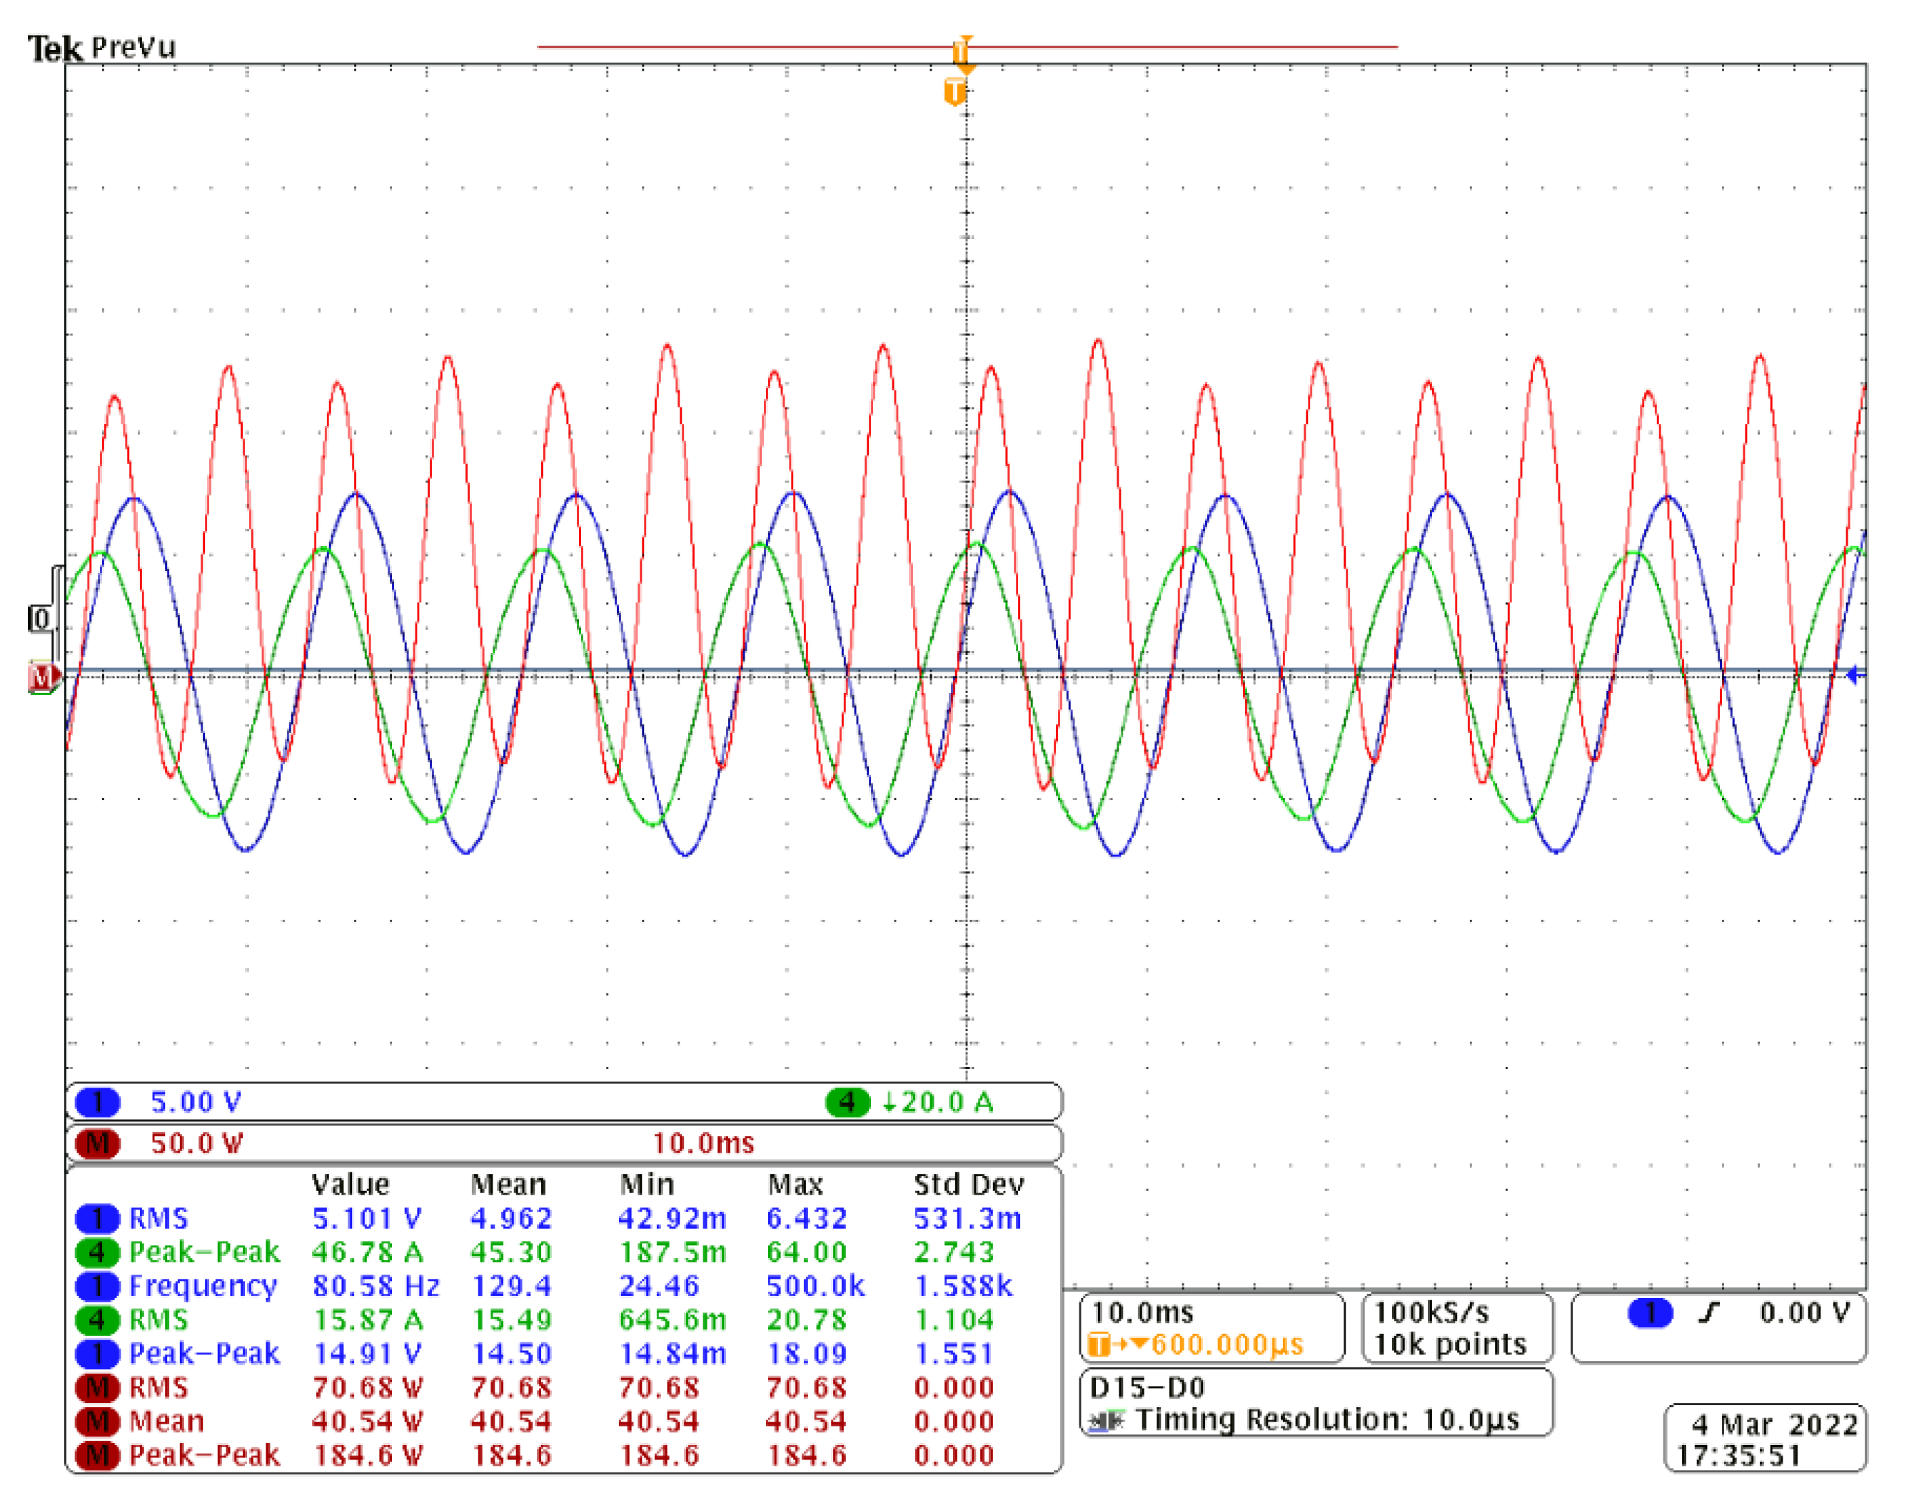This screenshot has height=1505, width=1914.
Task: Click the red M math waveform ground marker
Action: 41,678
